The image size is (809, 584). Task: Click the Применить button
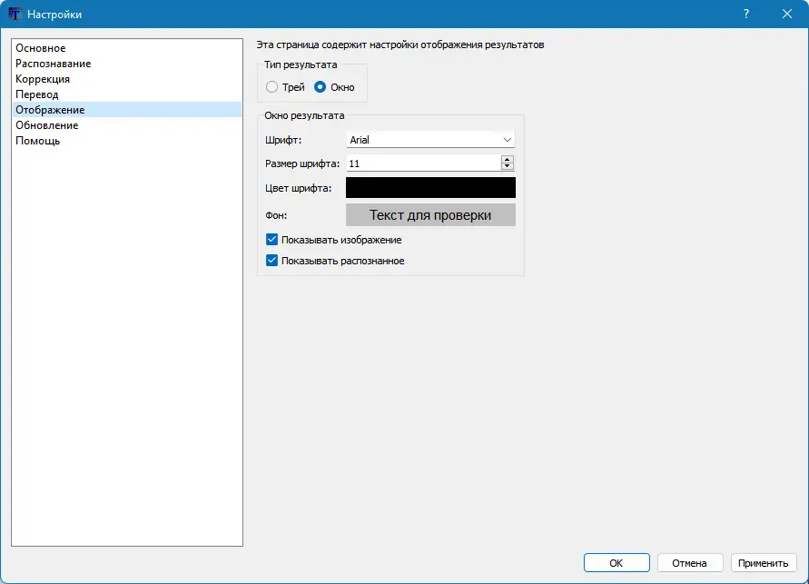(764, 563)
